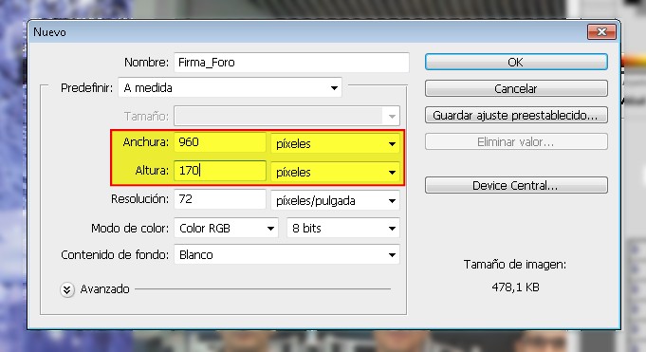Open the Modo de color dropdown
This screenshot has height=352, width=646.
coord(226,228)
